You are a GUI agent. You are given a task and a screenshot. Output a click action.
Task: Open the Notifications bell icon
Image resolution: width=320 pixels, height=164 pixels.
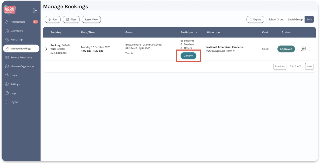[7, 22]
